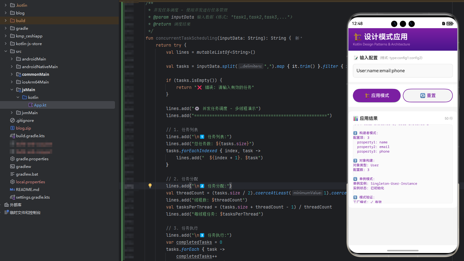
Task: Click the forEachIndexed call in code
Action: [x=199, y=151]
